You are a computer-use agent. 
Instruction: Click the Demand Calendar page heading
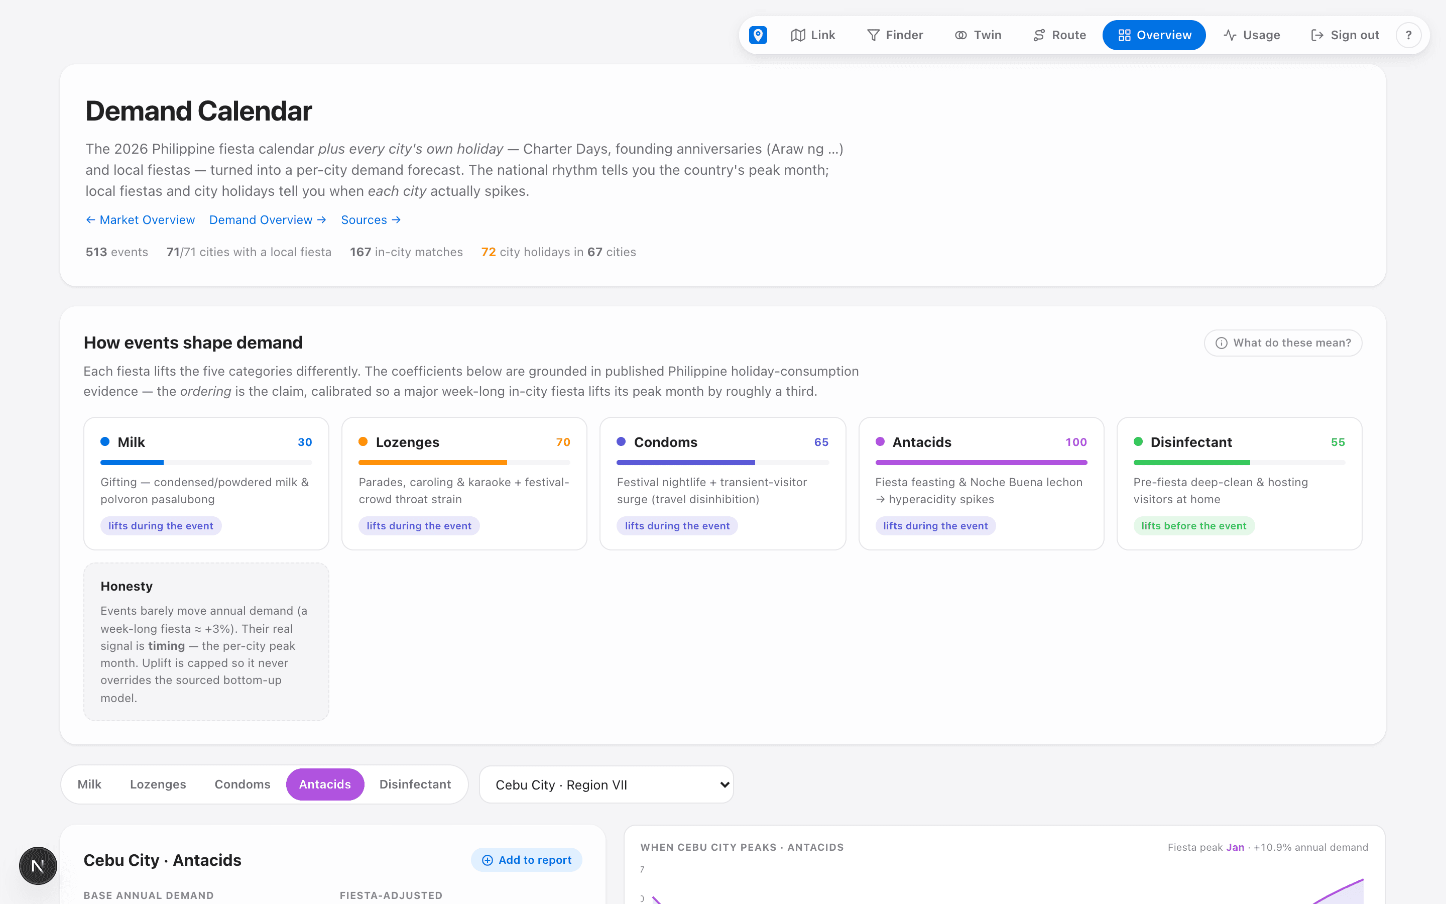coord(198,111)
